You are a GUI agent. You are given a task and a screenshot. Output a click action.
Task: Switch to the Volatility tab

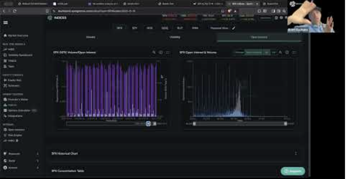tap(175, 37)
